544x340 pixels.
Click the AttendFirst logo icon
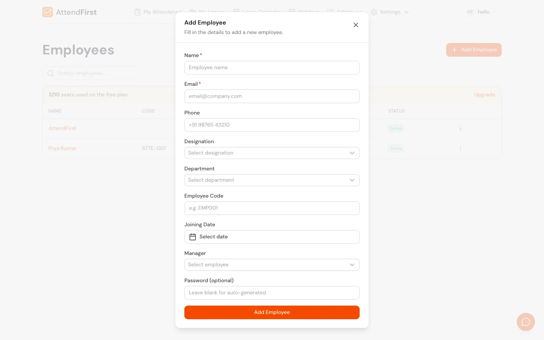(48, 12)
